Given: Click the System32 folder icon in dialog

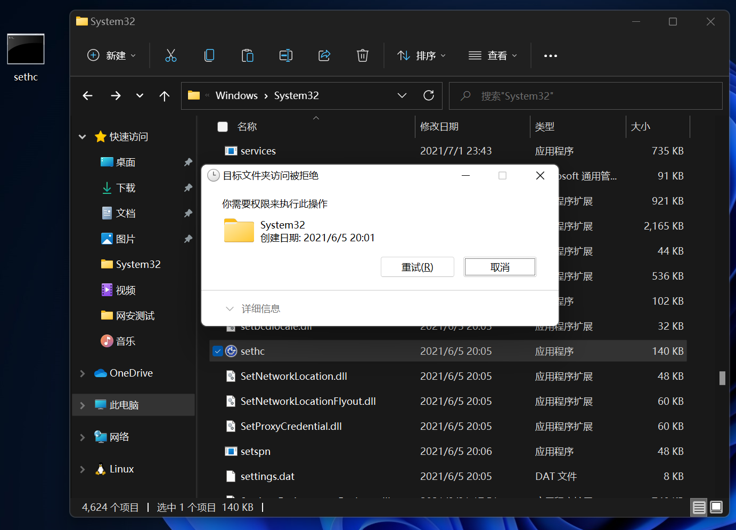Looking at the screenshot, I should [x=239, y=231].
